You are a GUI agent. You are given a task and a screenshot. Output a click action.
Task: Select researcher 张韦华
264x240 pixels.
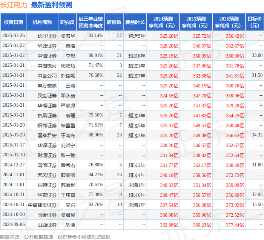click(68, 36)
